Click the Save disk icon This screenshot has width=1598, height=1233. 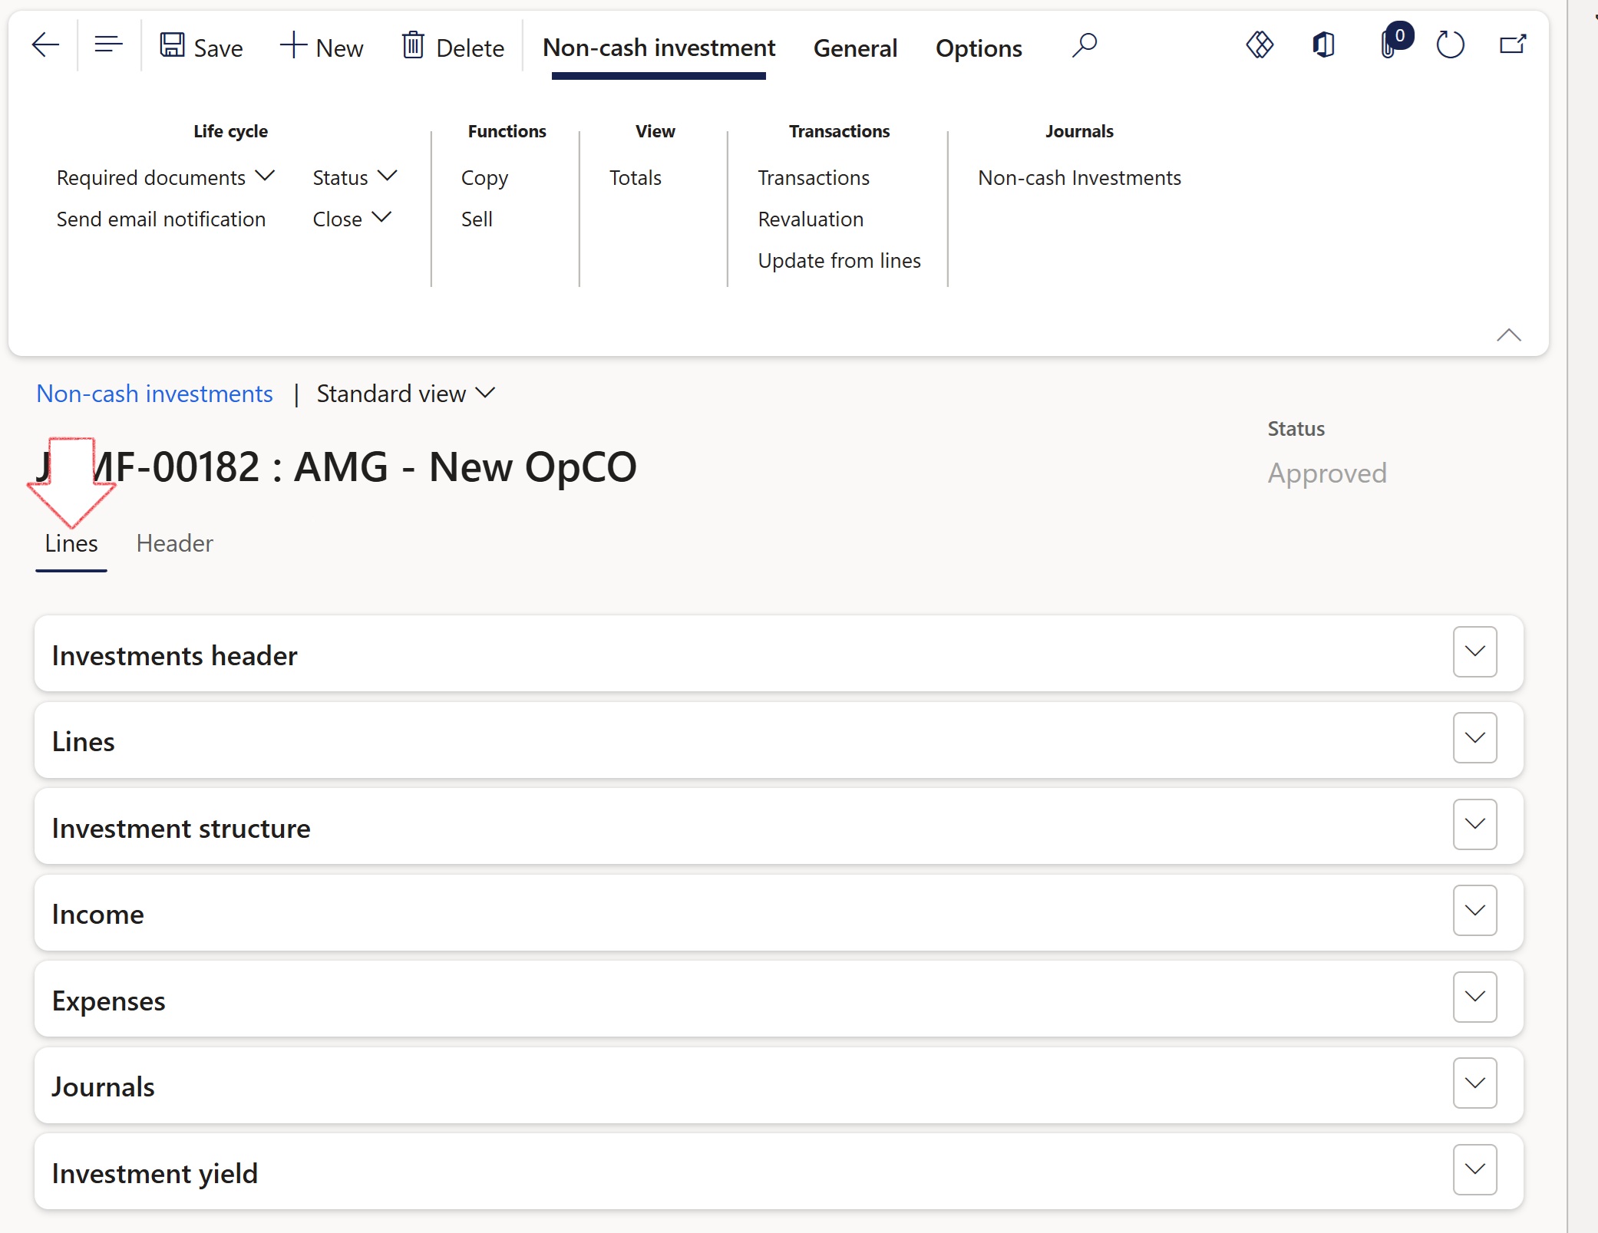point(172,45)
